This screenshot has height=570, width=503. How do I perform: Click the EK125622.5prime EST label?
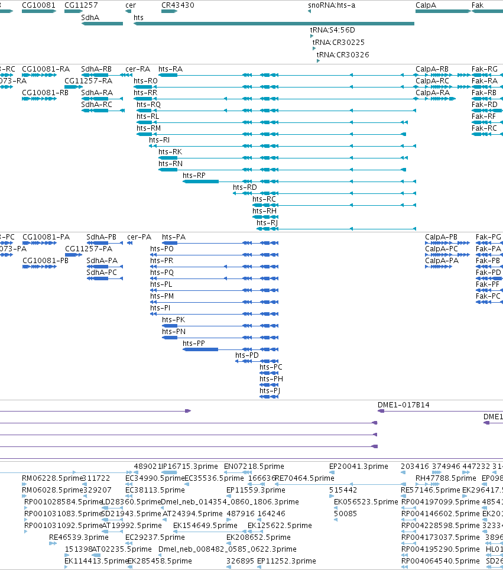click(280, 525)
